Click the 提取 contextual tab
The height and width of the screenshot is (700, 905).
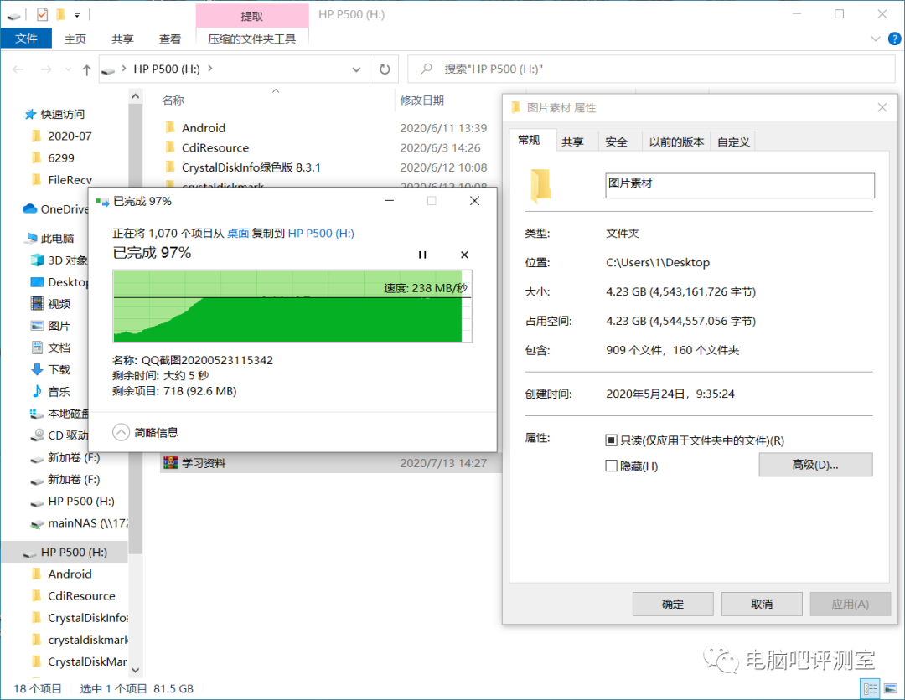click(251, 16)
